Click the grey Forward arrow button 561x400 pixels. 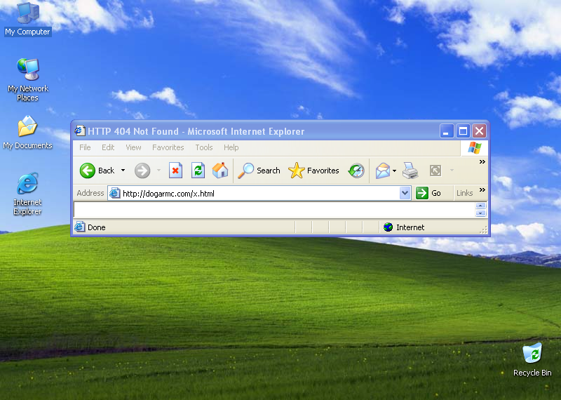point(142,171)
